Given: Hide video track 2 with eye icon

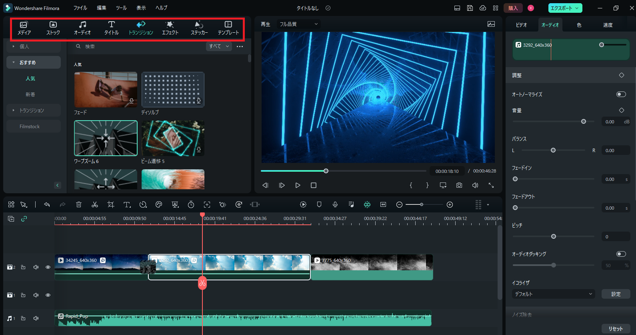Looking at the screenshot, I should click(x=48, y=267).
